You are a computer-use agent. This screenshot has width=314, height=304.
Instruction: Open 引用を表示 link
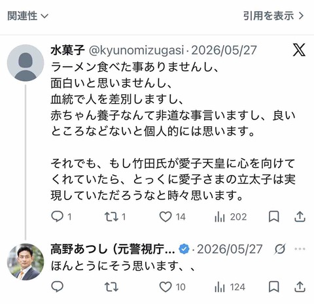click(x=273, y=16)
